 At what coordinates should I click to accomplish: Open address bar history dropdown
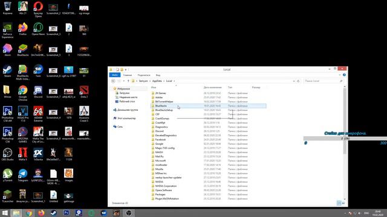294,81
